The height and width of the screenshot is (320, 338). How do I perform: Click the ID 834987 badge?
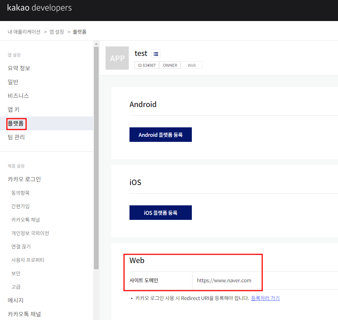coord(147,65)
